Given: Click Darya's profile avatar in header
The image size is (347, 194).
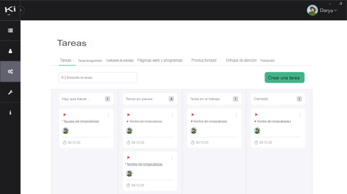Looking at the screenshot, I should pyautogui.click(x=312, y=10).
